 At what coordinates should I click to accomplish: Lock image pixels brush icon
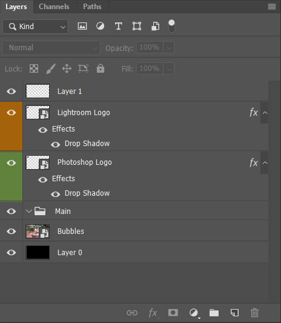(x=50, y=68)
